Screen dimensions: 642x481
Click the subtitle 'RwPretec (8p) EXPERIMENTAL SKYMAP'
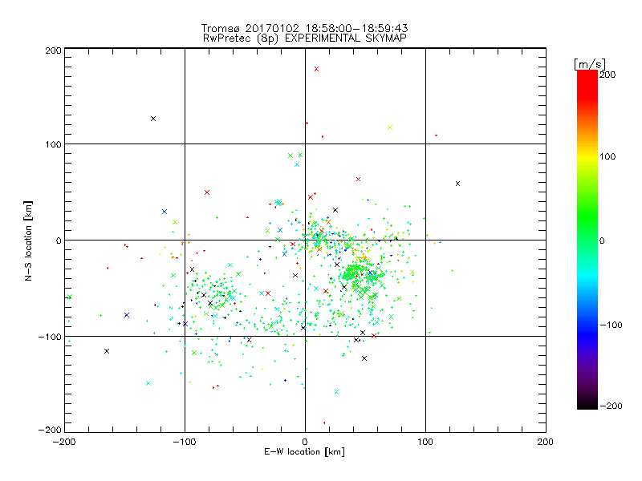304,38
